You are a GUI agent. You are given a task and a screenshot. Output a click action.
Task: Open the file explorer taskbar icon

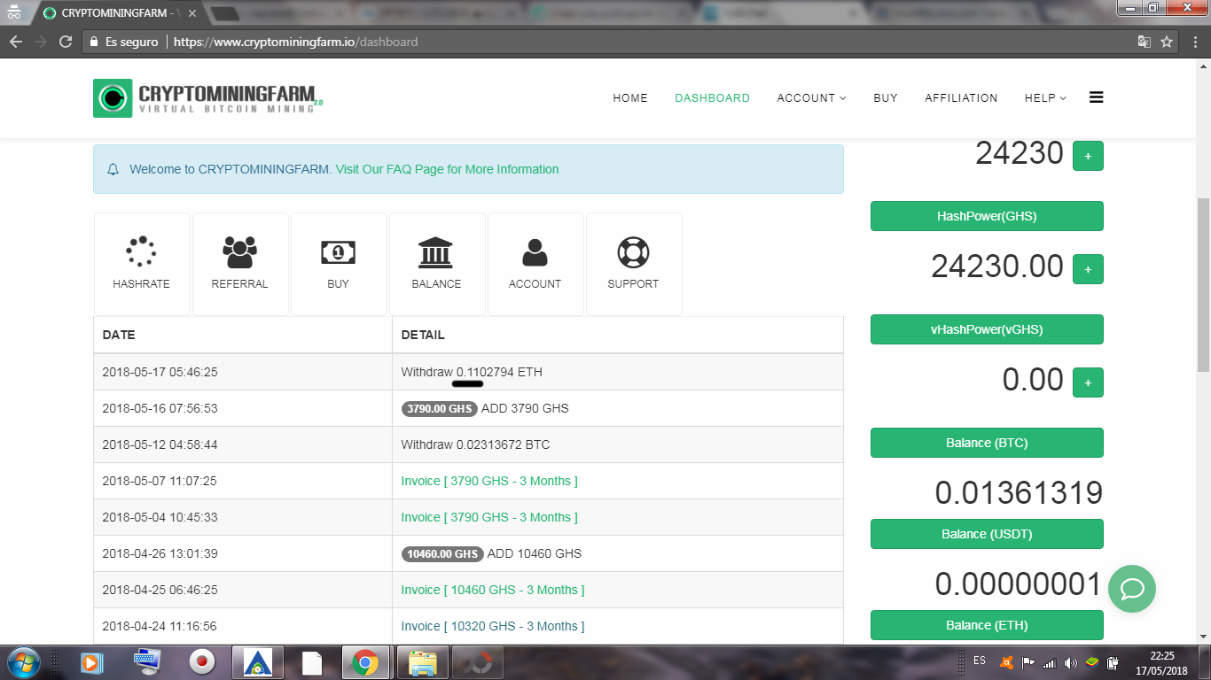(x=422, y=662)
